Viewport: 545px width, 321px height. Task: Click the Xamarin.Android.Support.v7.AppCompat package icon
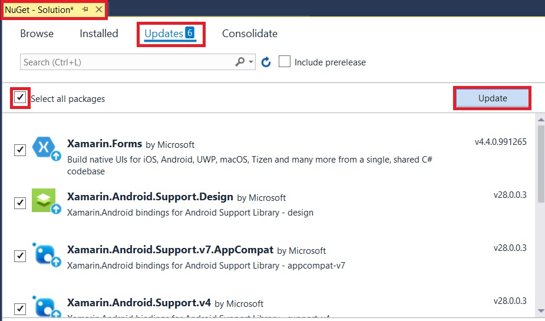coord(46,254)
